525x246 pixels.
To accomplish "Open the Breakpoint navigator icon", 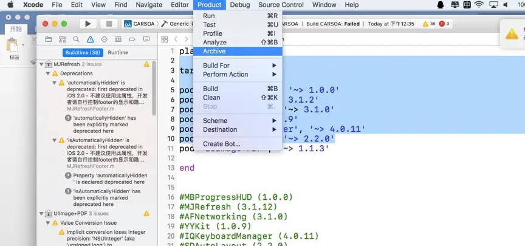I will [132, 39].
